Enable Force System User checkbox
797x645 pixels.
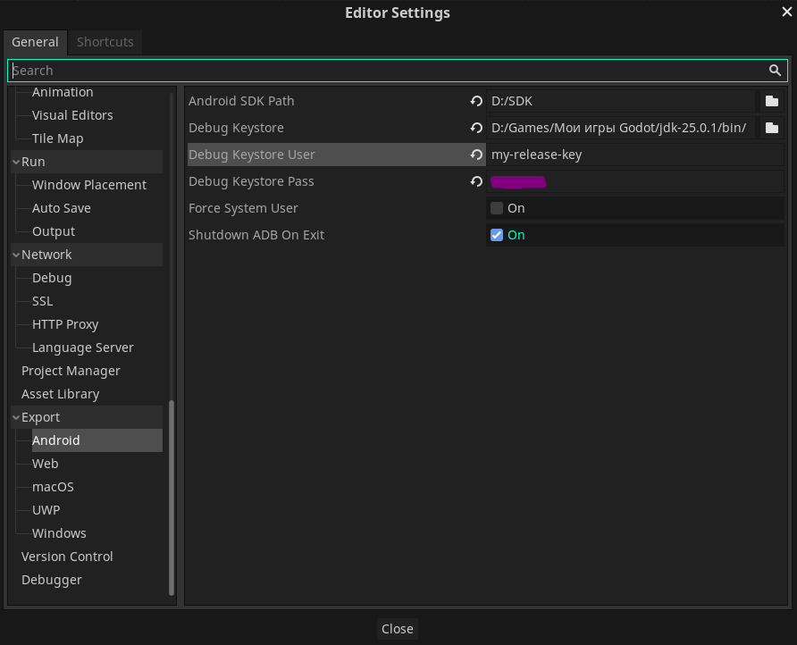[497, 208]
